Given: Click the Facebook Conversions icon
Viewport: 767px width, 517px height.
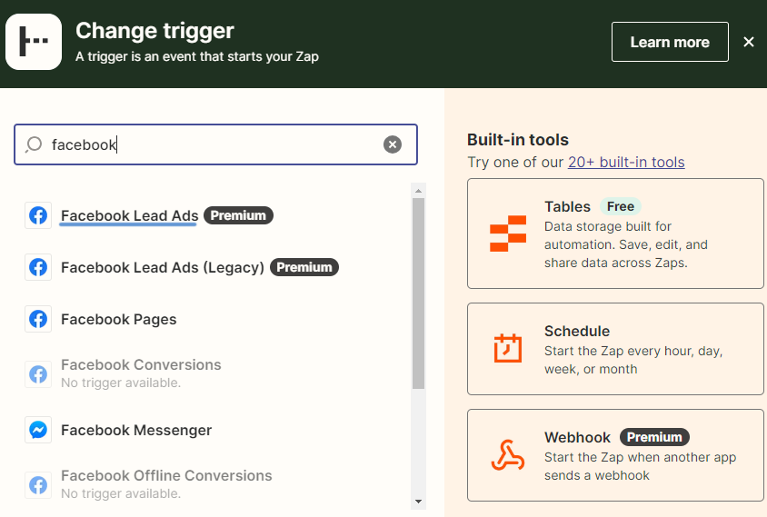Looking at the screenshot, I should click(38, 374).
